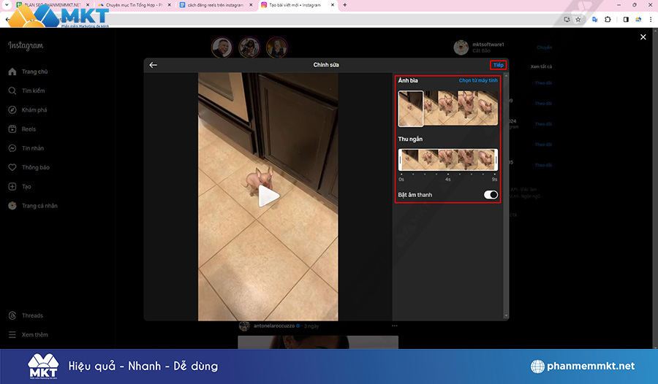Click the Chỉnh sửa dialog title
Viewport: 658px width, 384px height.
tap(326, 65)
